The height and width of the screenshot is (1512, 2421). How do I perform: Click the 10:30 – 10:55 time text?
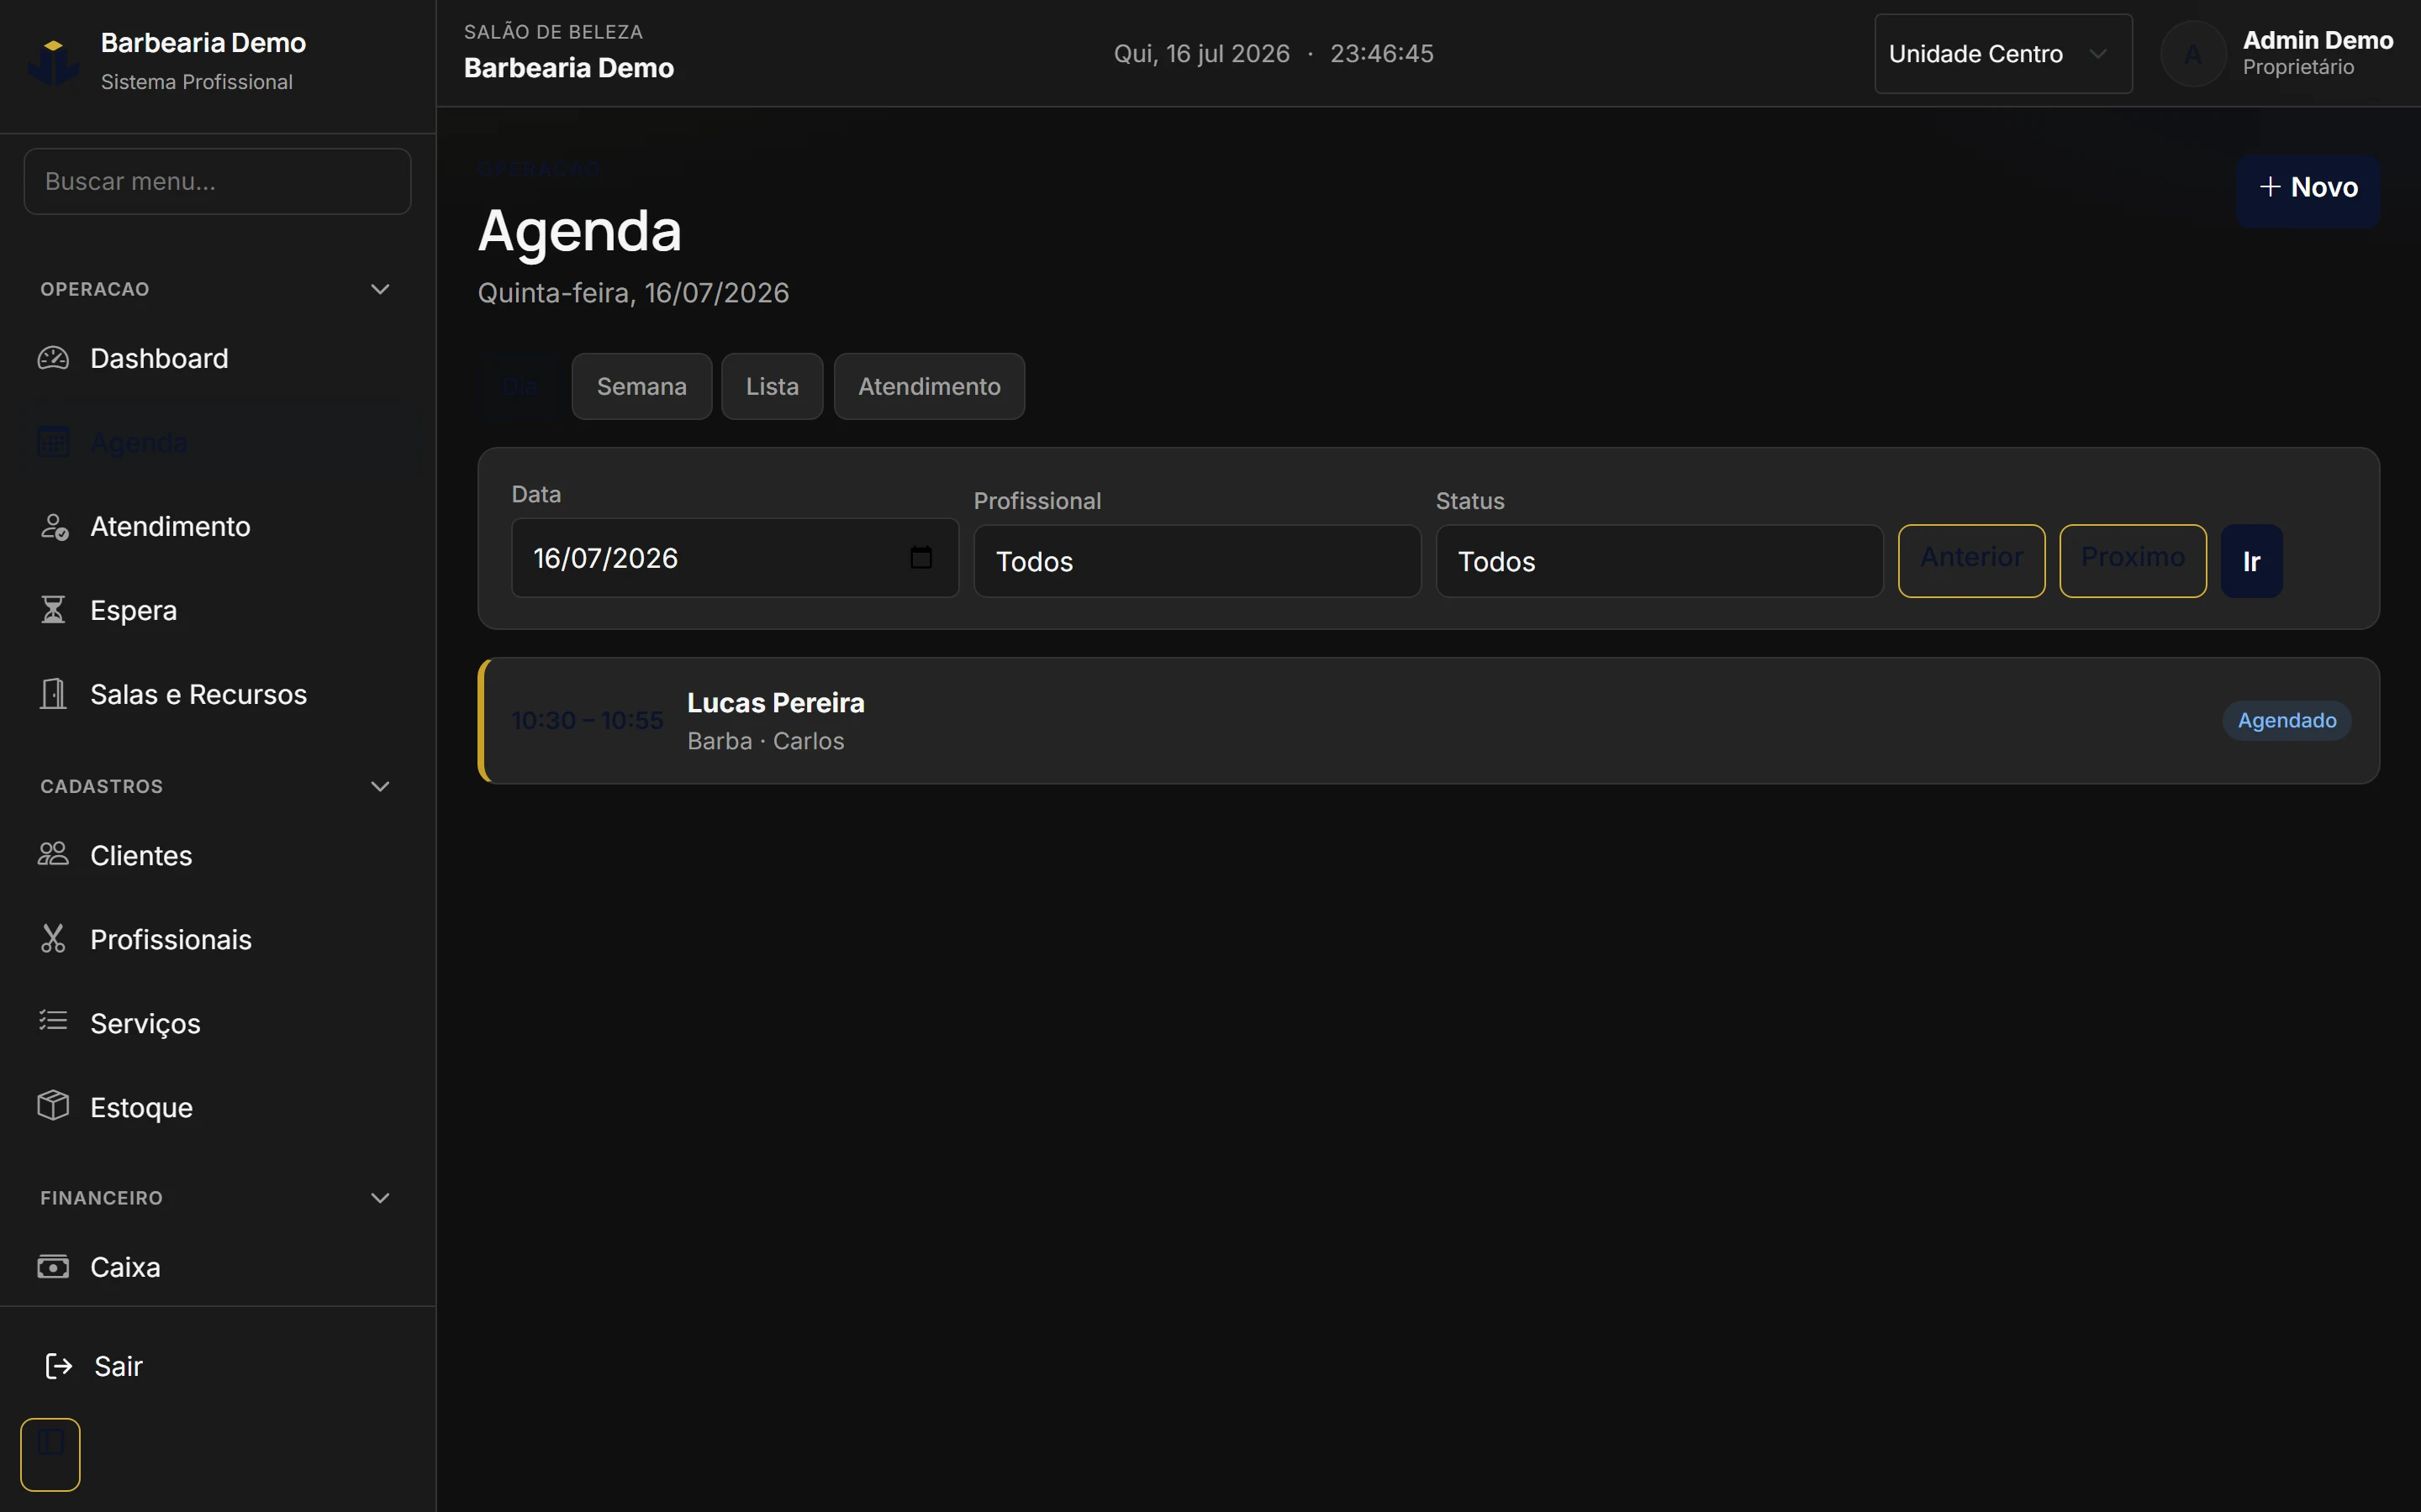(x=588, y=720)
